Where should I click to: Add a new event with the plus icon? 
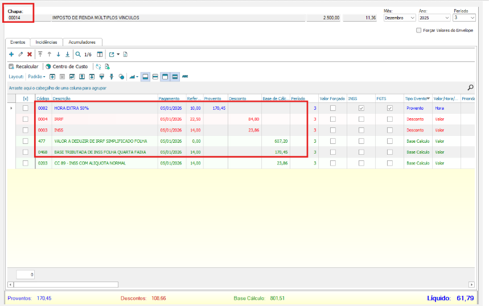[11, 54]
